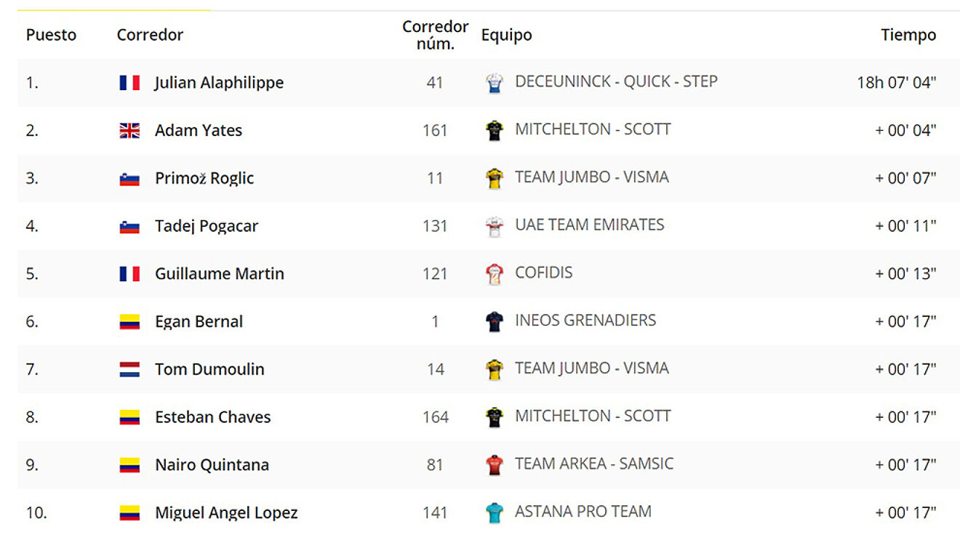
Task: Open Tadej Pogacar rider link
Action: (207, 226)
